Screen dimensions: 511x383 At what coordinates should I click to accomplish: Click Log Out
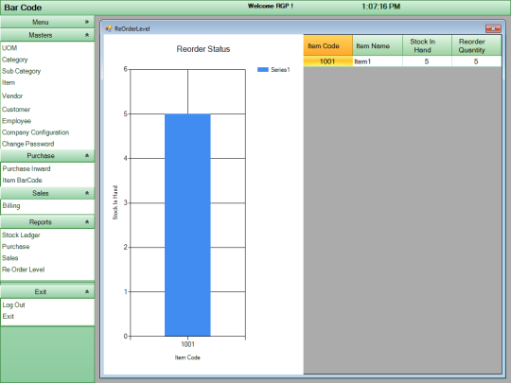click(x=13, y=305)
